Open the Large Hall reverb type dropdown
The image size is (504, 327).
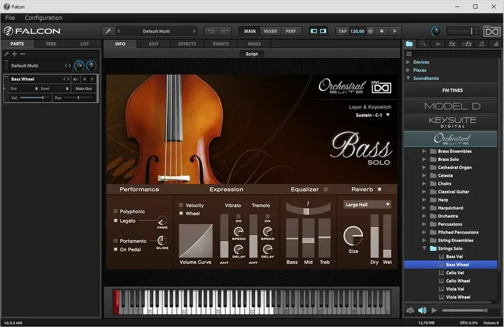[x=367, y=205]
